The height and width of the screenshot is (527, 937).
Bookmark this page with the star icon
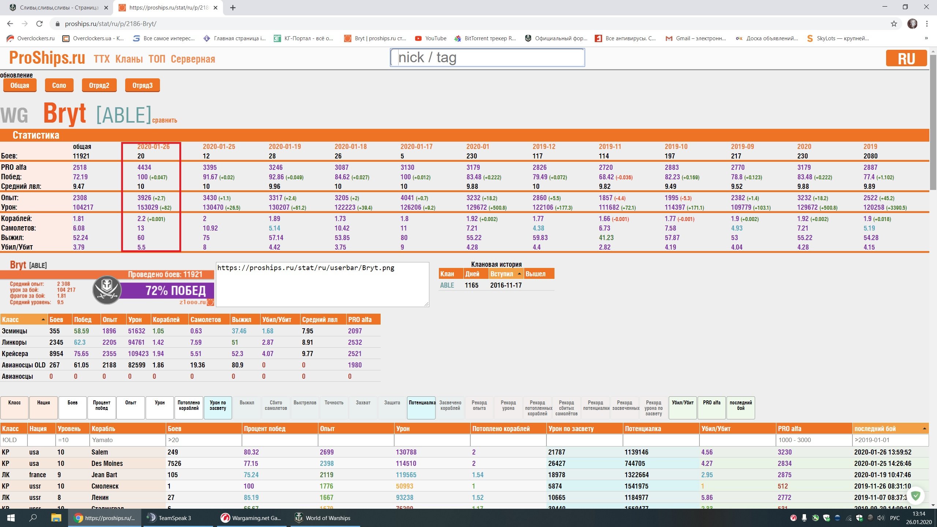coord(894,24)
